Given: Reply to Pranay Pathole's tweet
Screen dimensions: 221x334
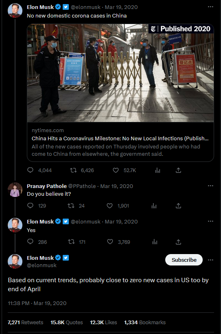Looking at the screenshot, I should point(31,206).
